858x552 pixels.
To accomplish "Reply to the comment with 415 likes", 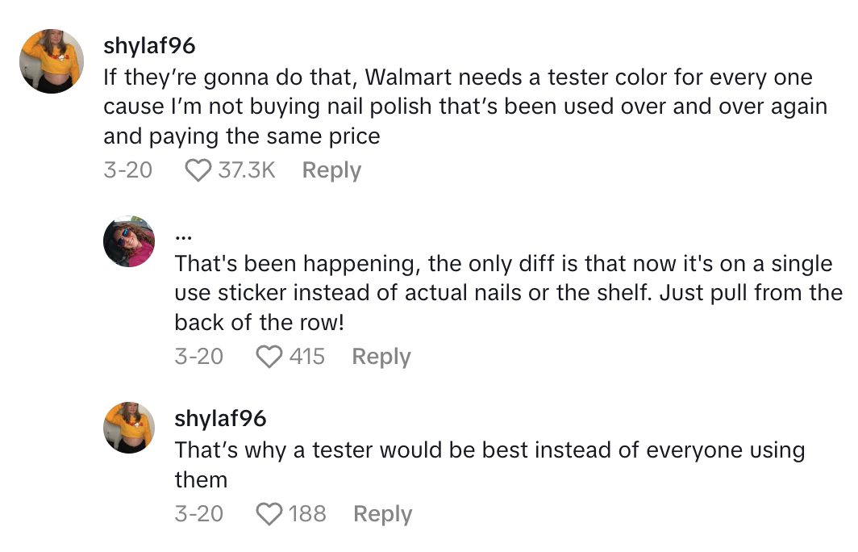I will 381,357.
